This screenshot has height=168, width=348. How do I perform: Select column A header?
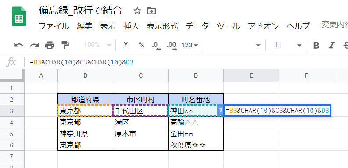pyautogui.click(x=41, y=76)
